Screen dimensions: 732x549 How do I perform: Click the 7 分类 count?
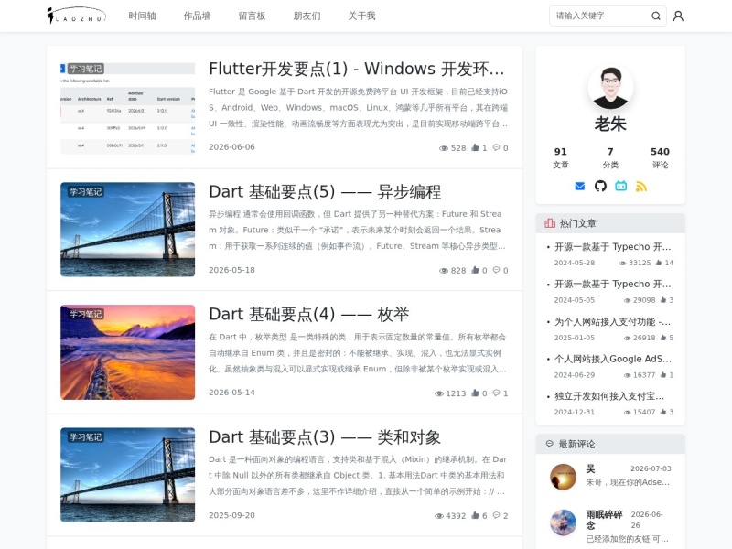(x=610, y=157)
